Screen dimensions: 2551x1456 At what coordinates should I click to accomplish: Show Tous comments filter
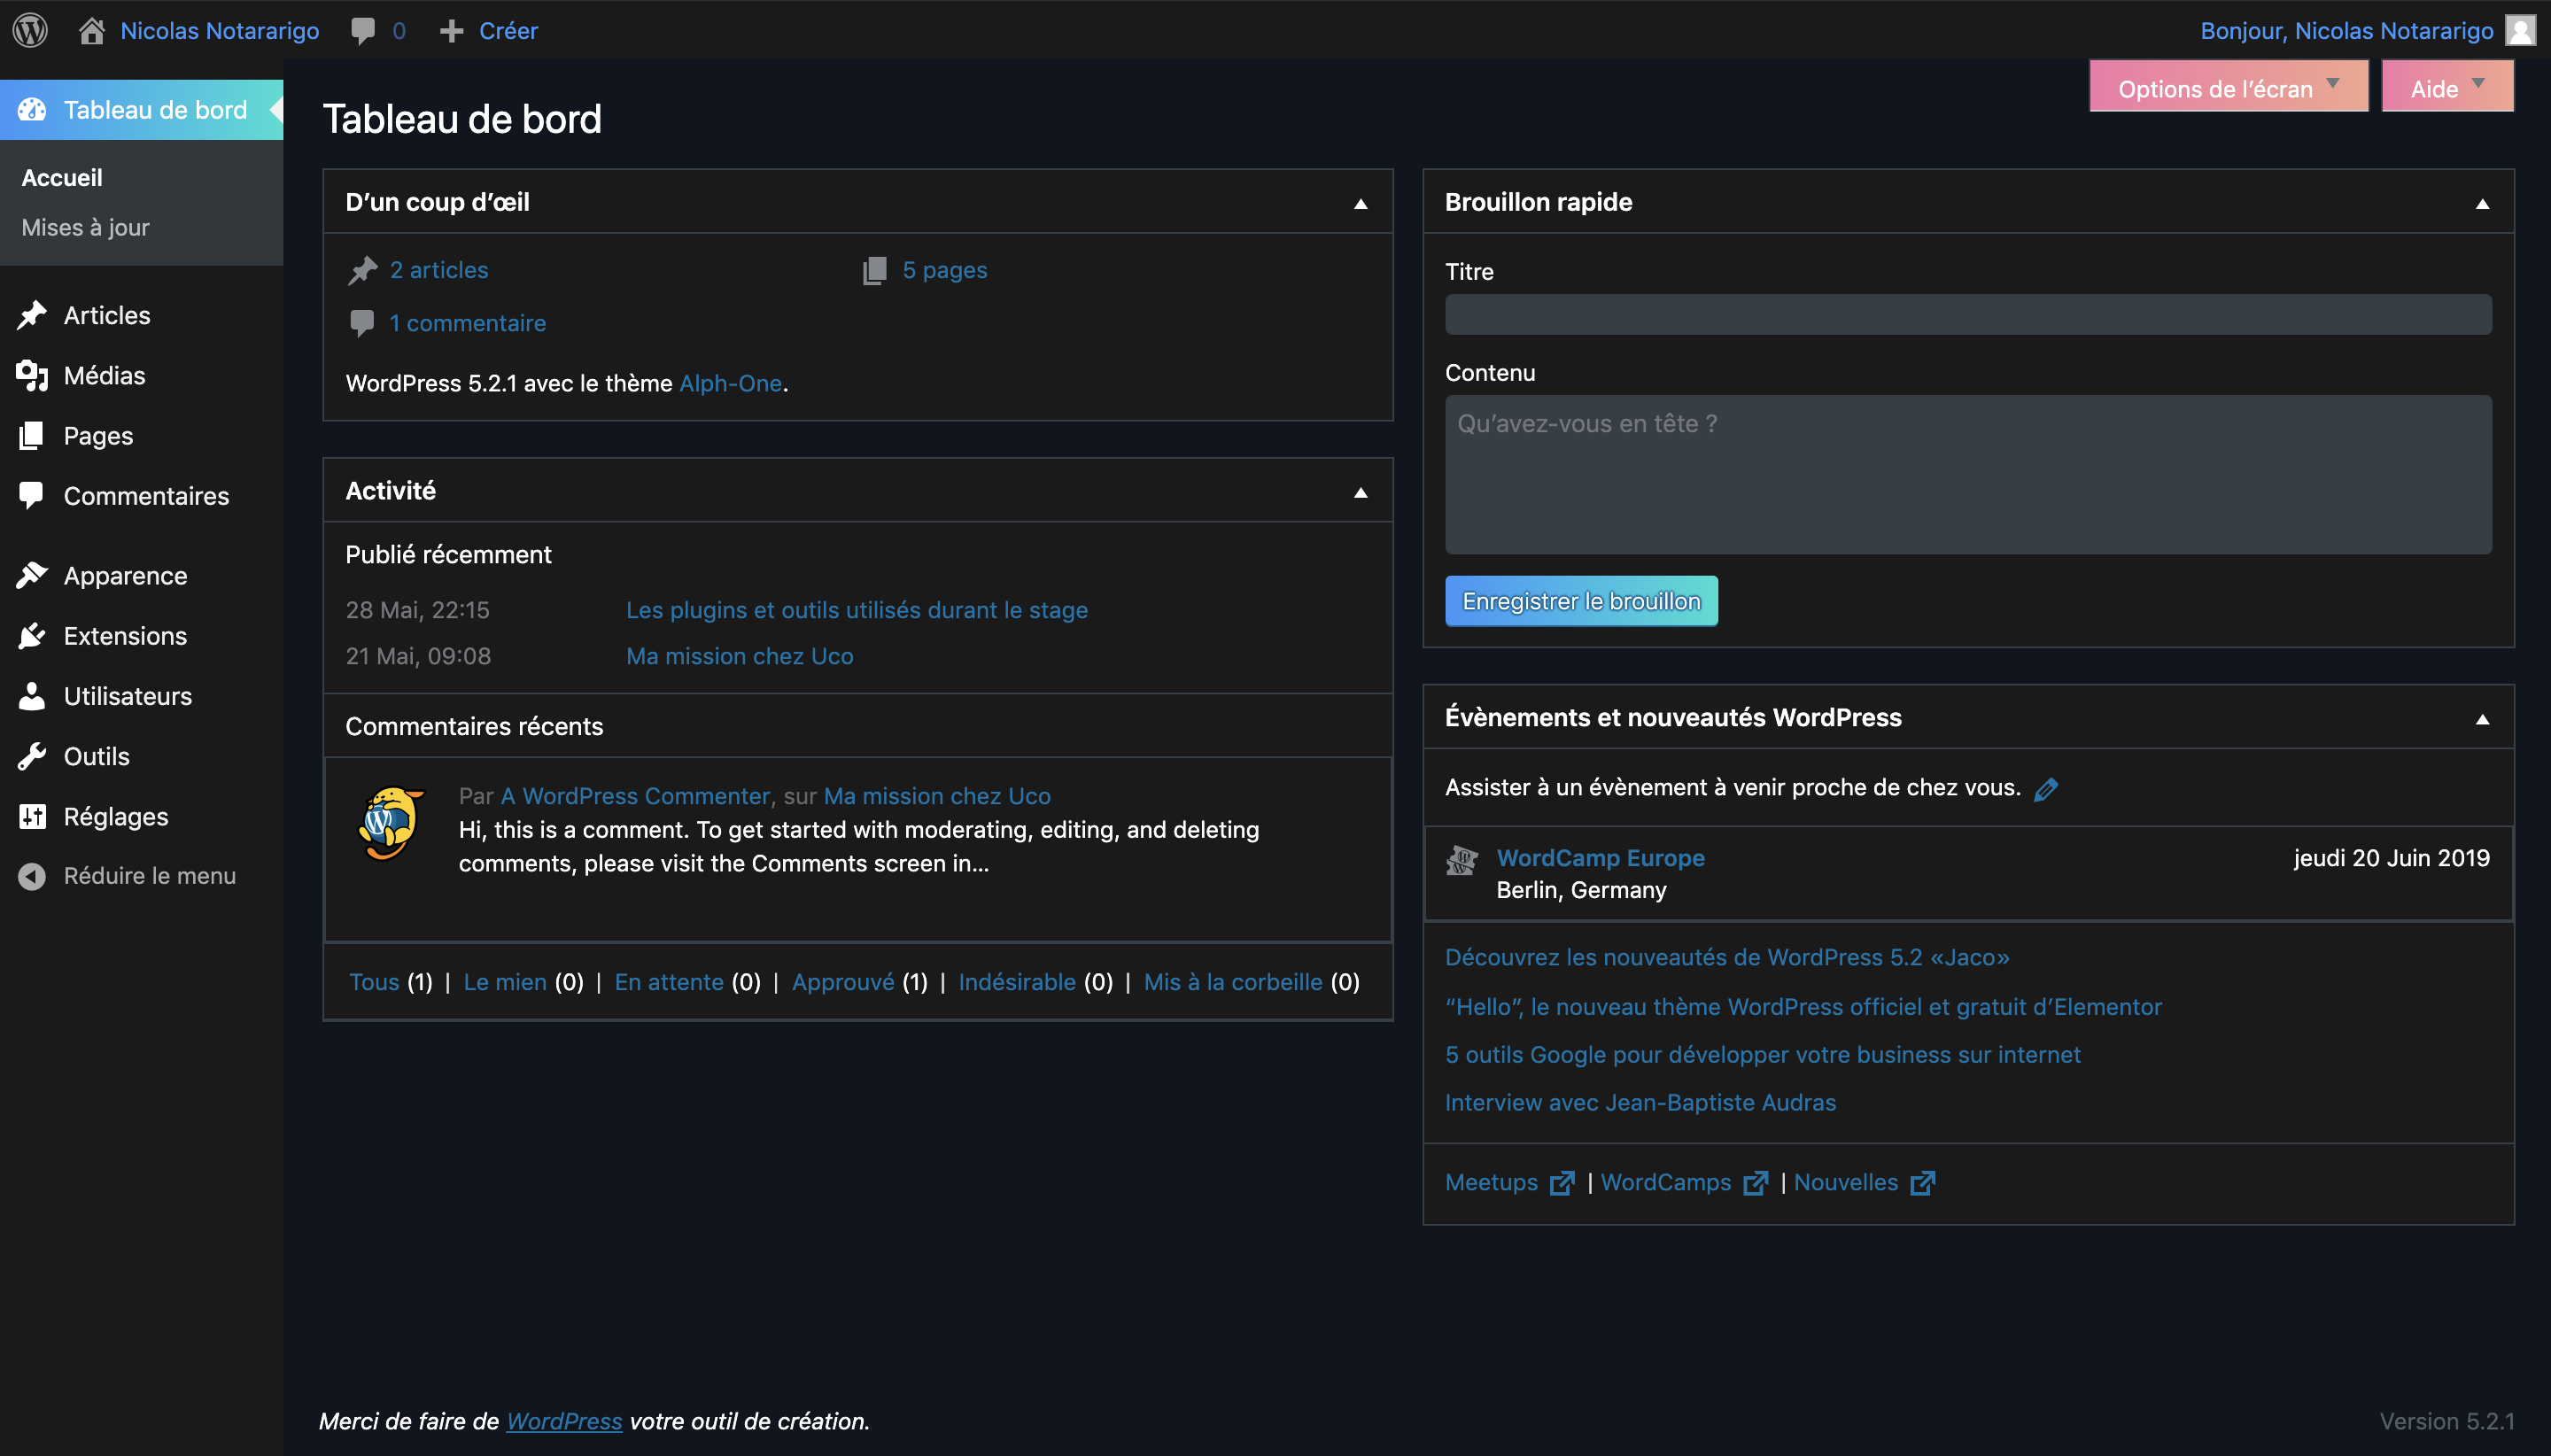point(374,982)
